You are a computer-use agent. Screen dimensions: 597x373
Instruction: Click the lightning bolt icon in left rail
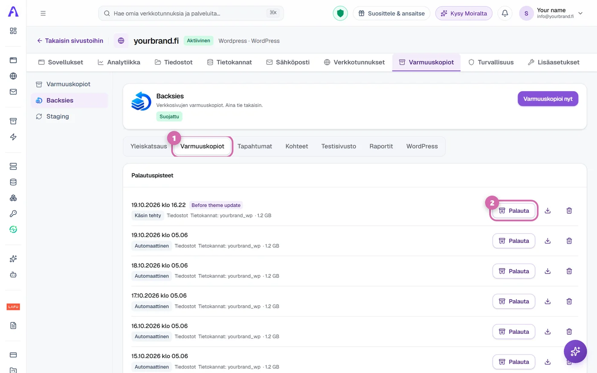click(13, 137)
